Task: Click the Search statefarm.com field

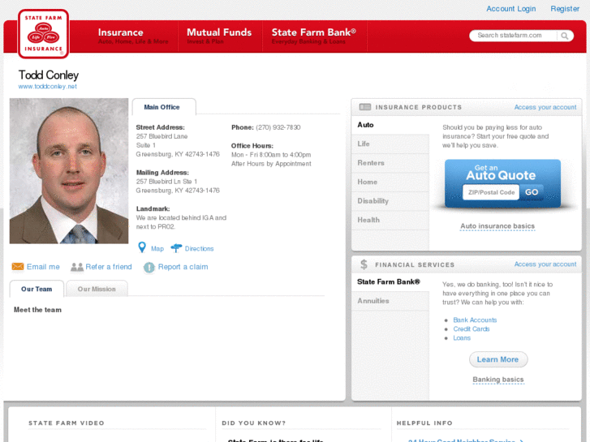Action: point(513,36)
